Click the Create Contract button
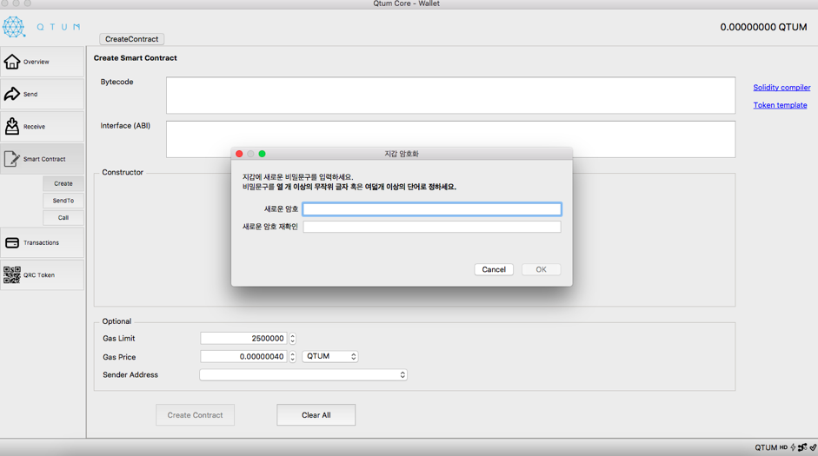818x456 pixels. [x=195, y=415]
